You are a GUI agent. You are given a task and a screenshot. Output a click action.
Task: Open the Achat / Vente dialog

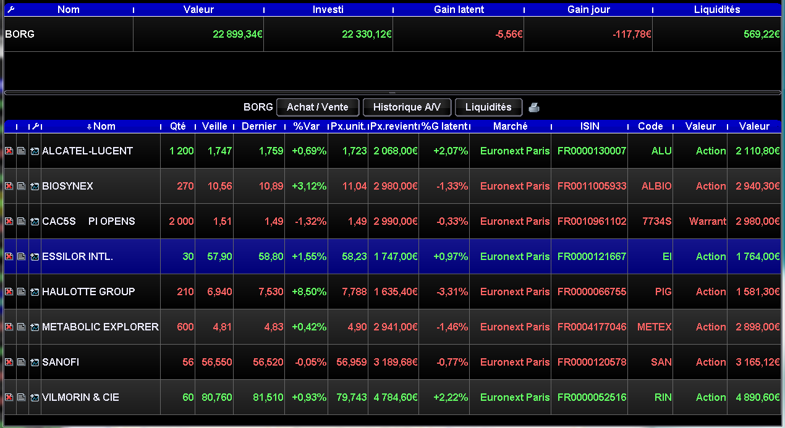click(x=318, y=107)
